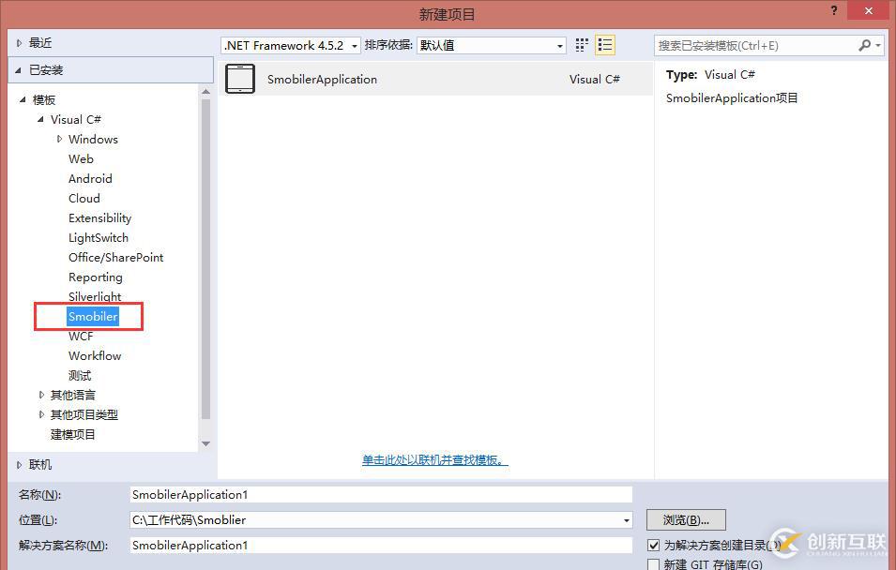
Task: Toggle create directory for solution checkbox
Action: coord(654,545)
